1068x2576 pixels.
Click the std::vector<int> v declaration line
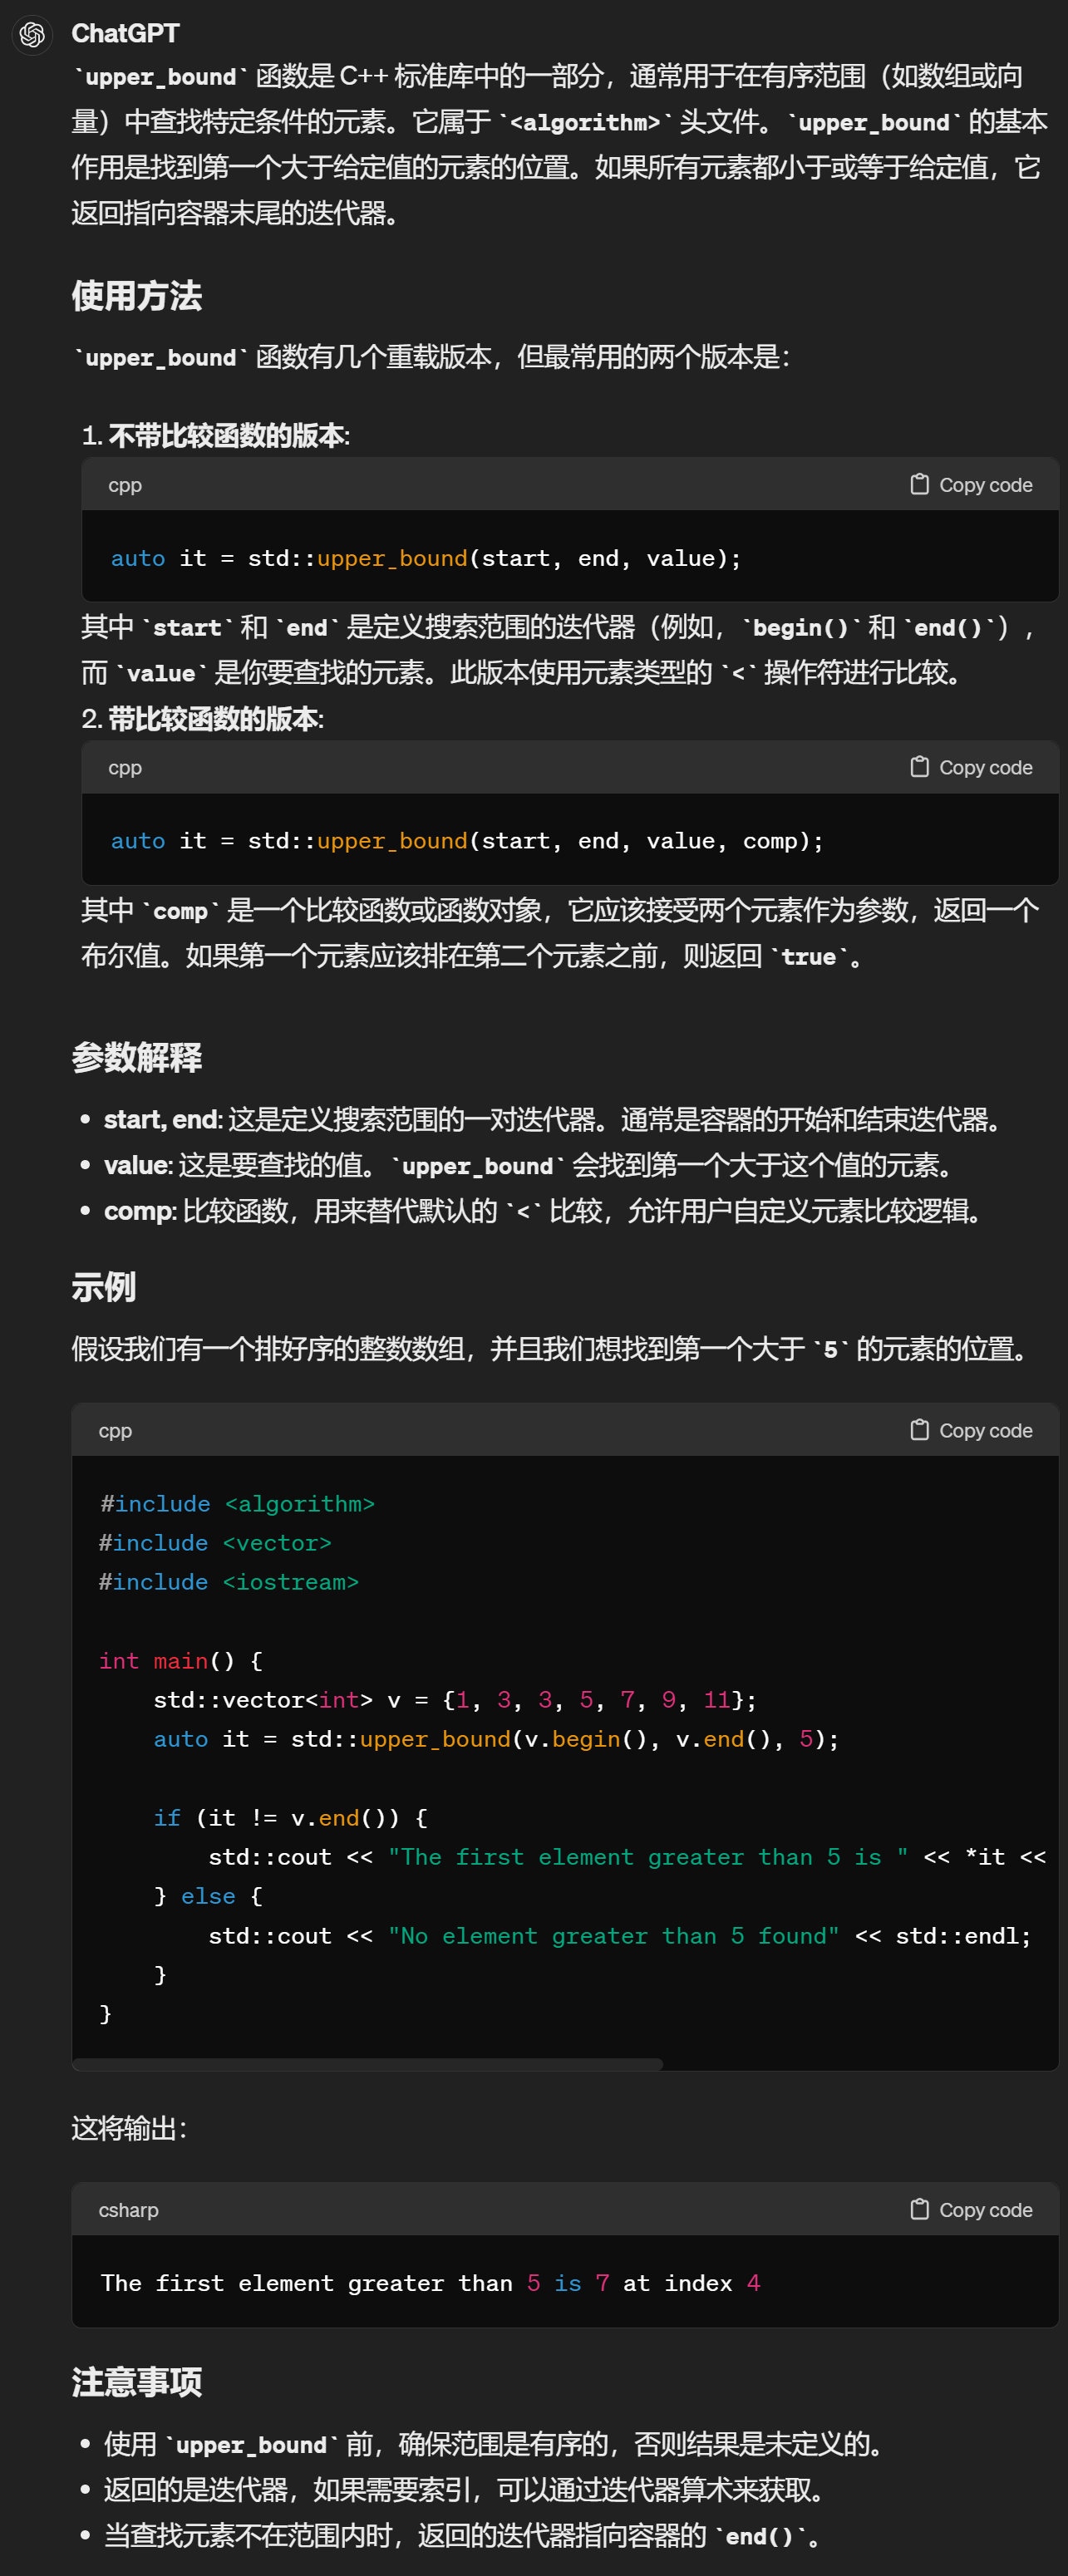[x=455, y=1700]
